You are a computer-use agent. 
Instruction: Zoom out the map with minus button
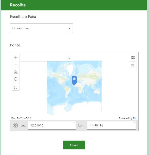(16, 64)
